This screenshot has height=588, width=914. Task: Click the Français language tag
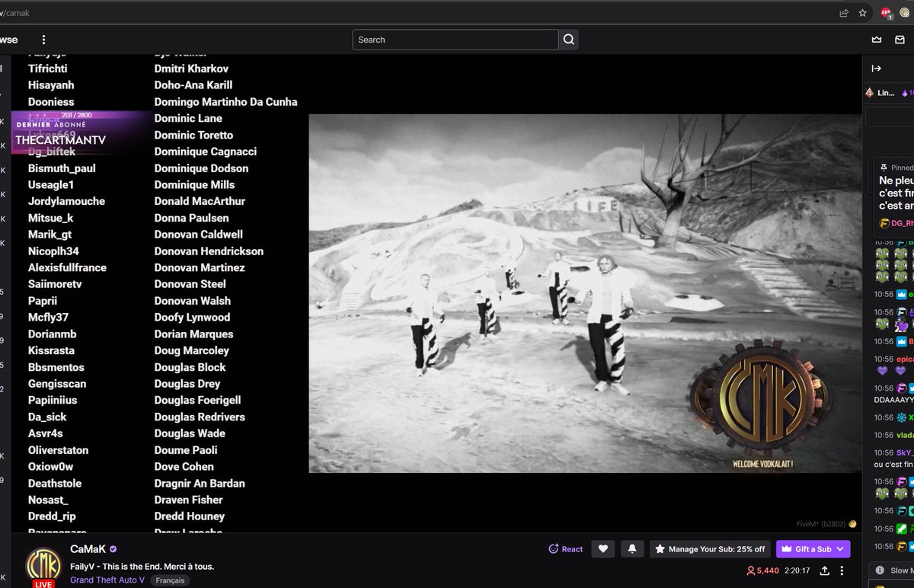pyautogui.click(x=169, y=580)
